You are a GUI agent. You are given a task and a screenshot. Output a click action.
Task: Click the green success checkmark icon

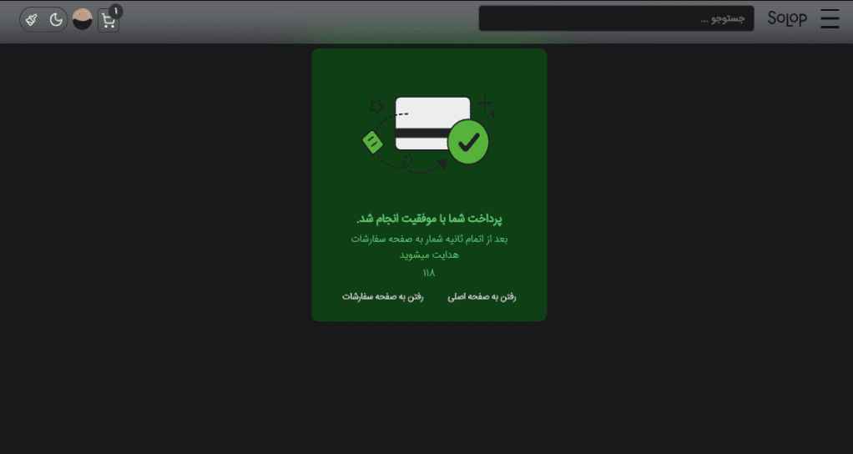click(468, 142)
